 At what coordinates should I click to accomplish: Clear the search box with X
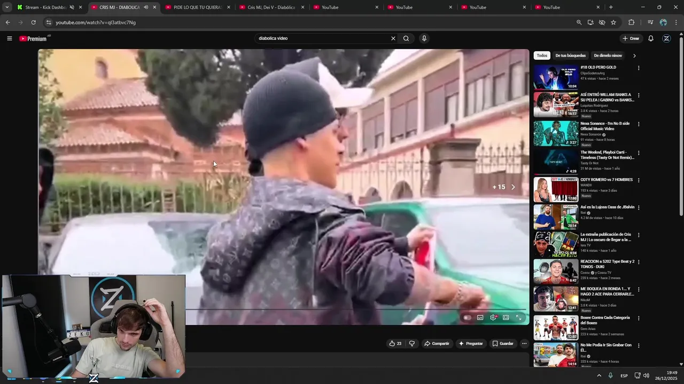[x=393, y=38]
